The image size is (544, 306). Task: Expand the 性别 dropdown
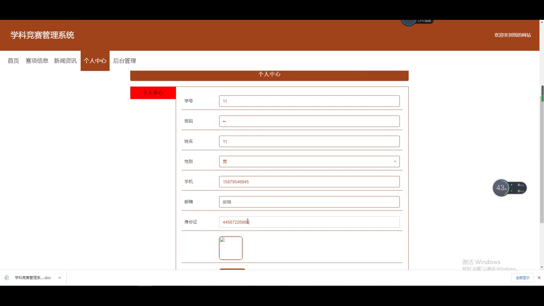309,161
